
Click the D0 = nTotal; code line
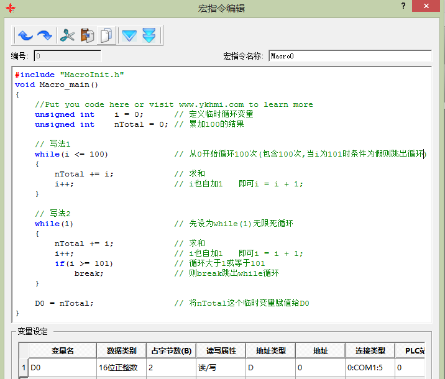coord(64,303)
